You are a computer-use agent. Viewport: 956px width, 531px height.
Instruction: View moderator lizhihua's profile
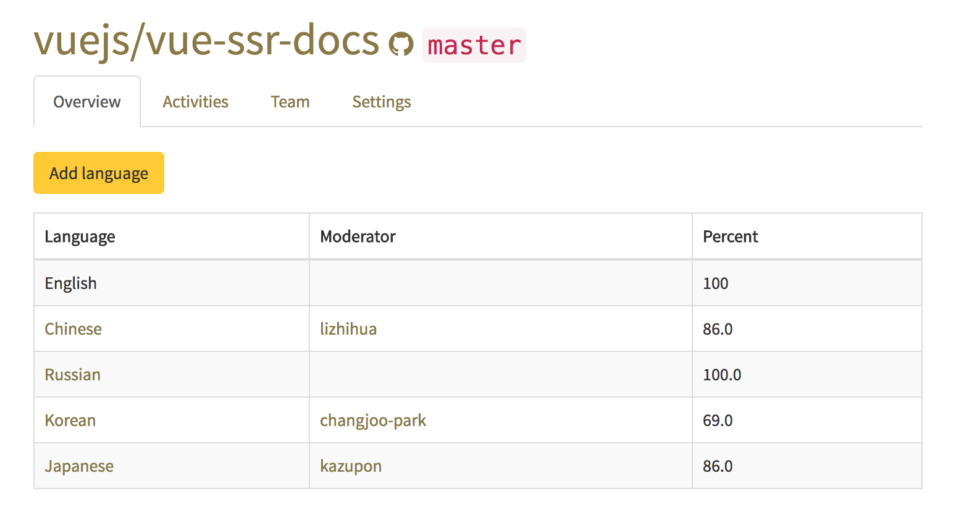coord(348,329)
